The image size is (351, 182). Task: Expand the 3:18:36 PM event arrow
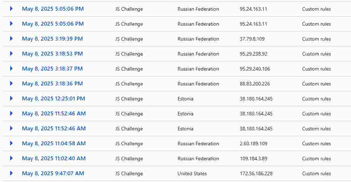click(11, 83)
